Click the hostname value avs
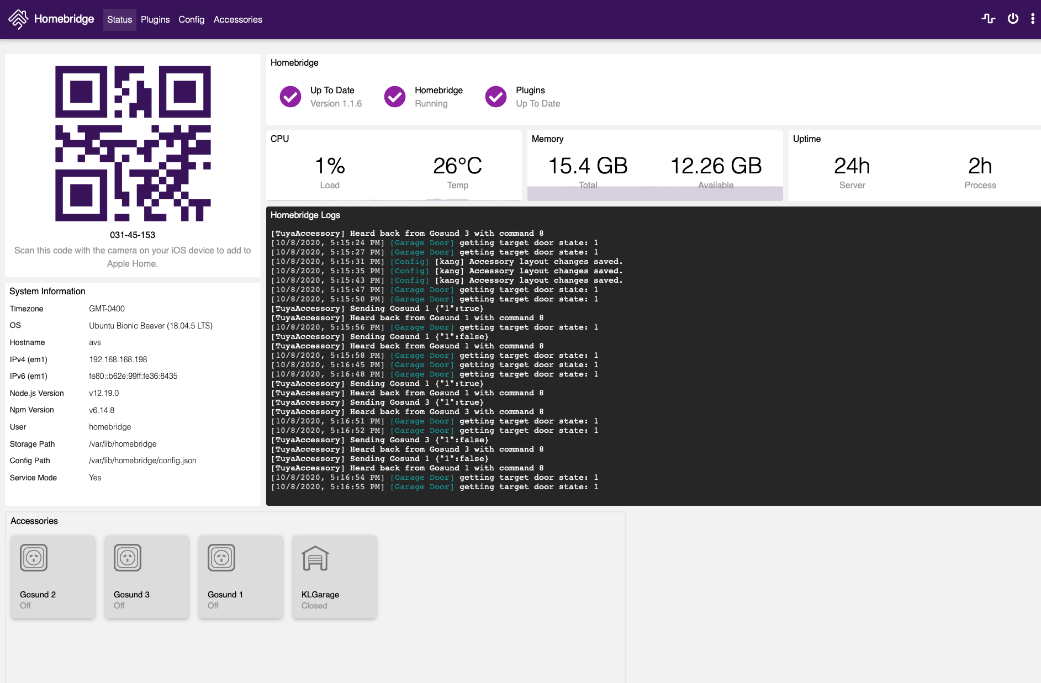This screenshot has height=683, width=1041. pyautogui.click(x=95, y=342)
